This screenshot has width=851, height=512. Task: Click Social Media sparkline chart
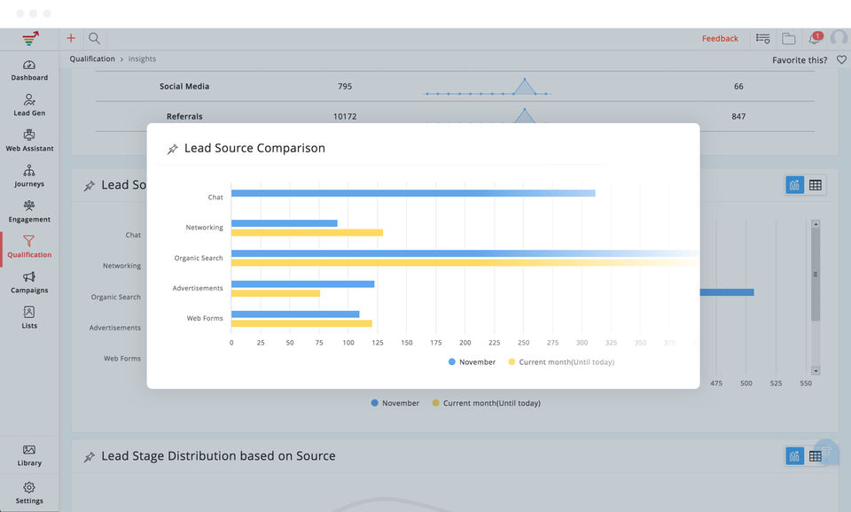487,88
